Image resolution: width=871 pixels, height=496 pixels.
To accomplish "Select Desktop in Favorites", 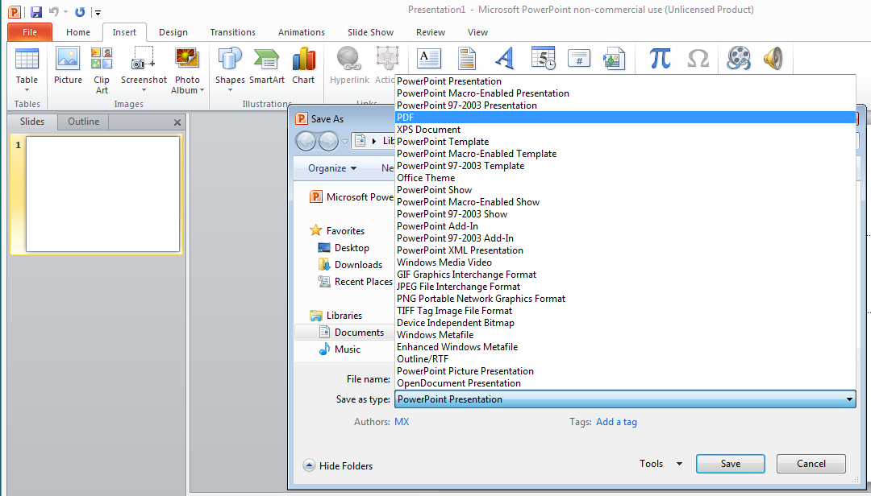I will (344, 248).
